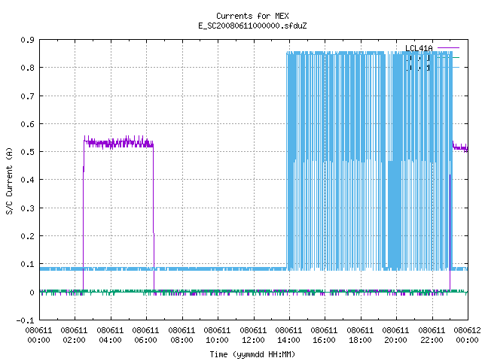The image size is (482, 361).
Task: Click the y-axis tick label '0.4'
Action: click(27, 180)
